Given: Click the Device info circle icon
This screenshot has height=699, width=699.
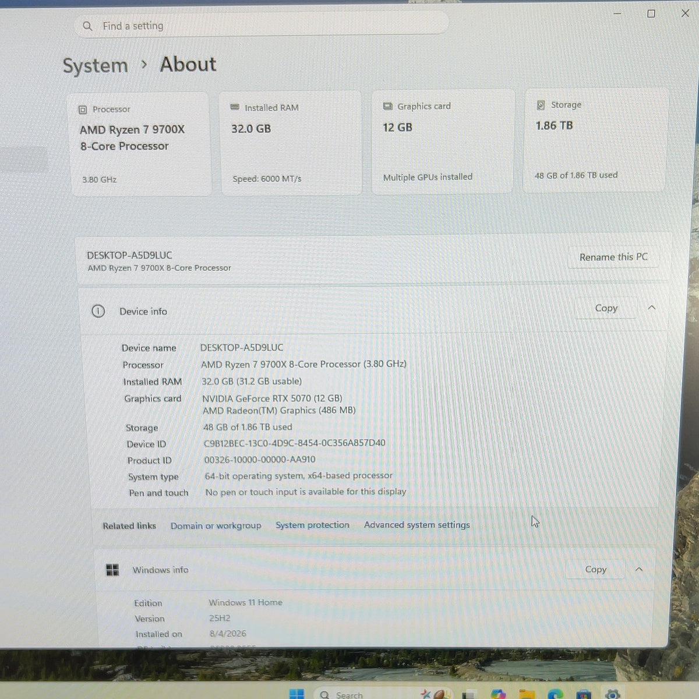Looking at the screenshot, I should (98, 311).
